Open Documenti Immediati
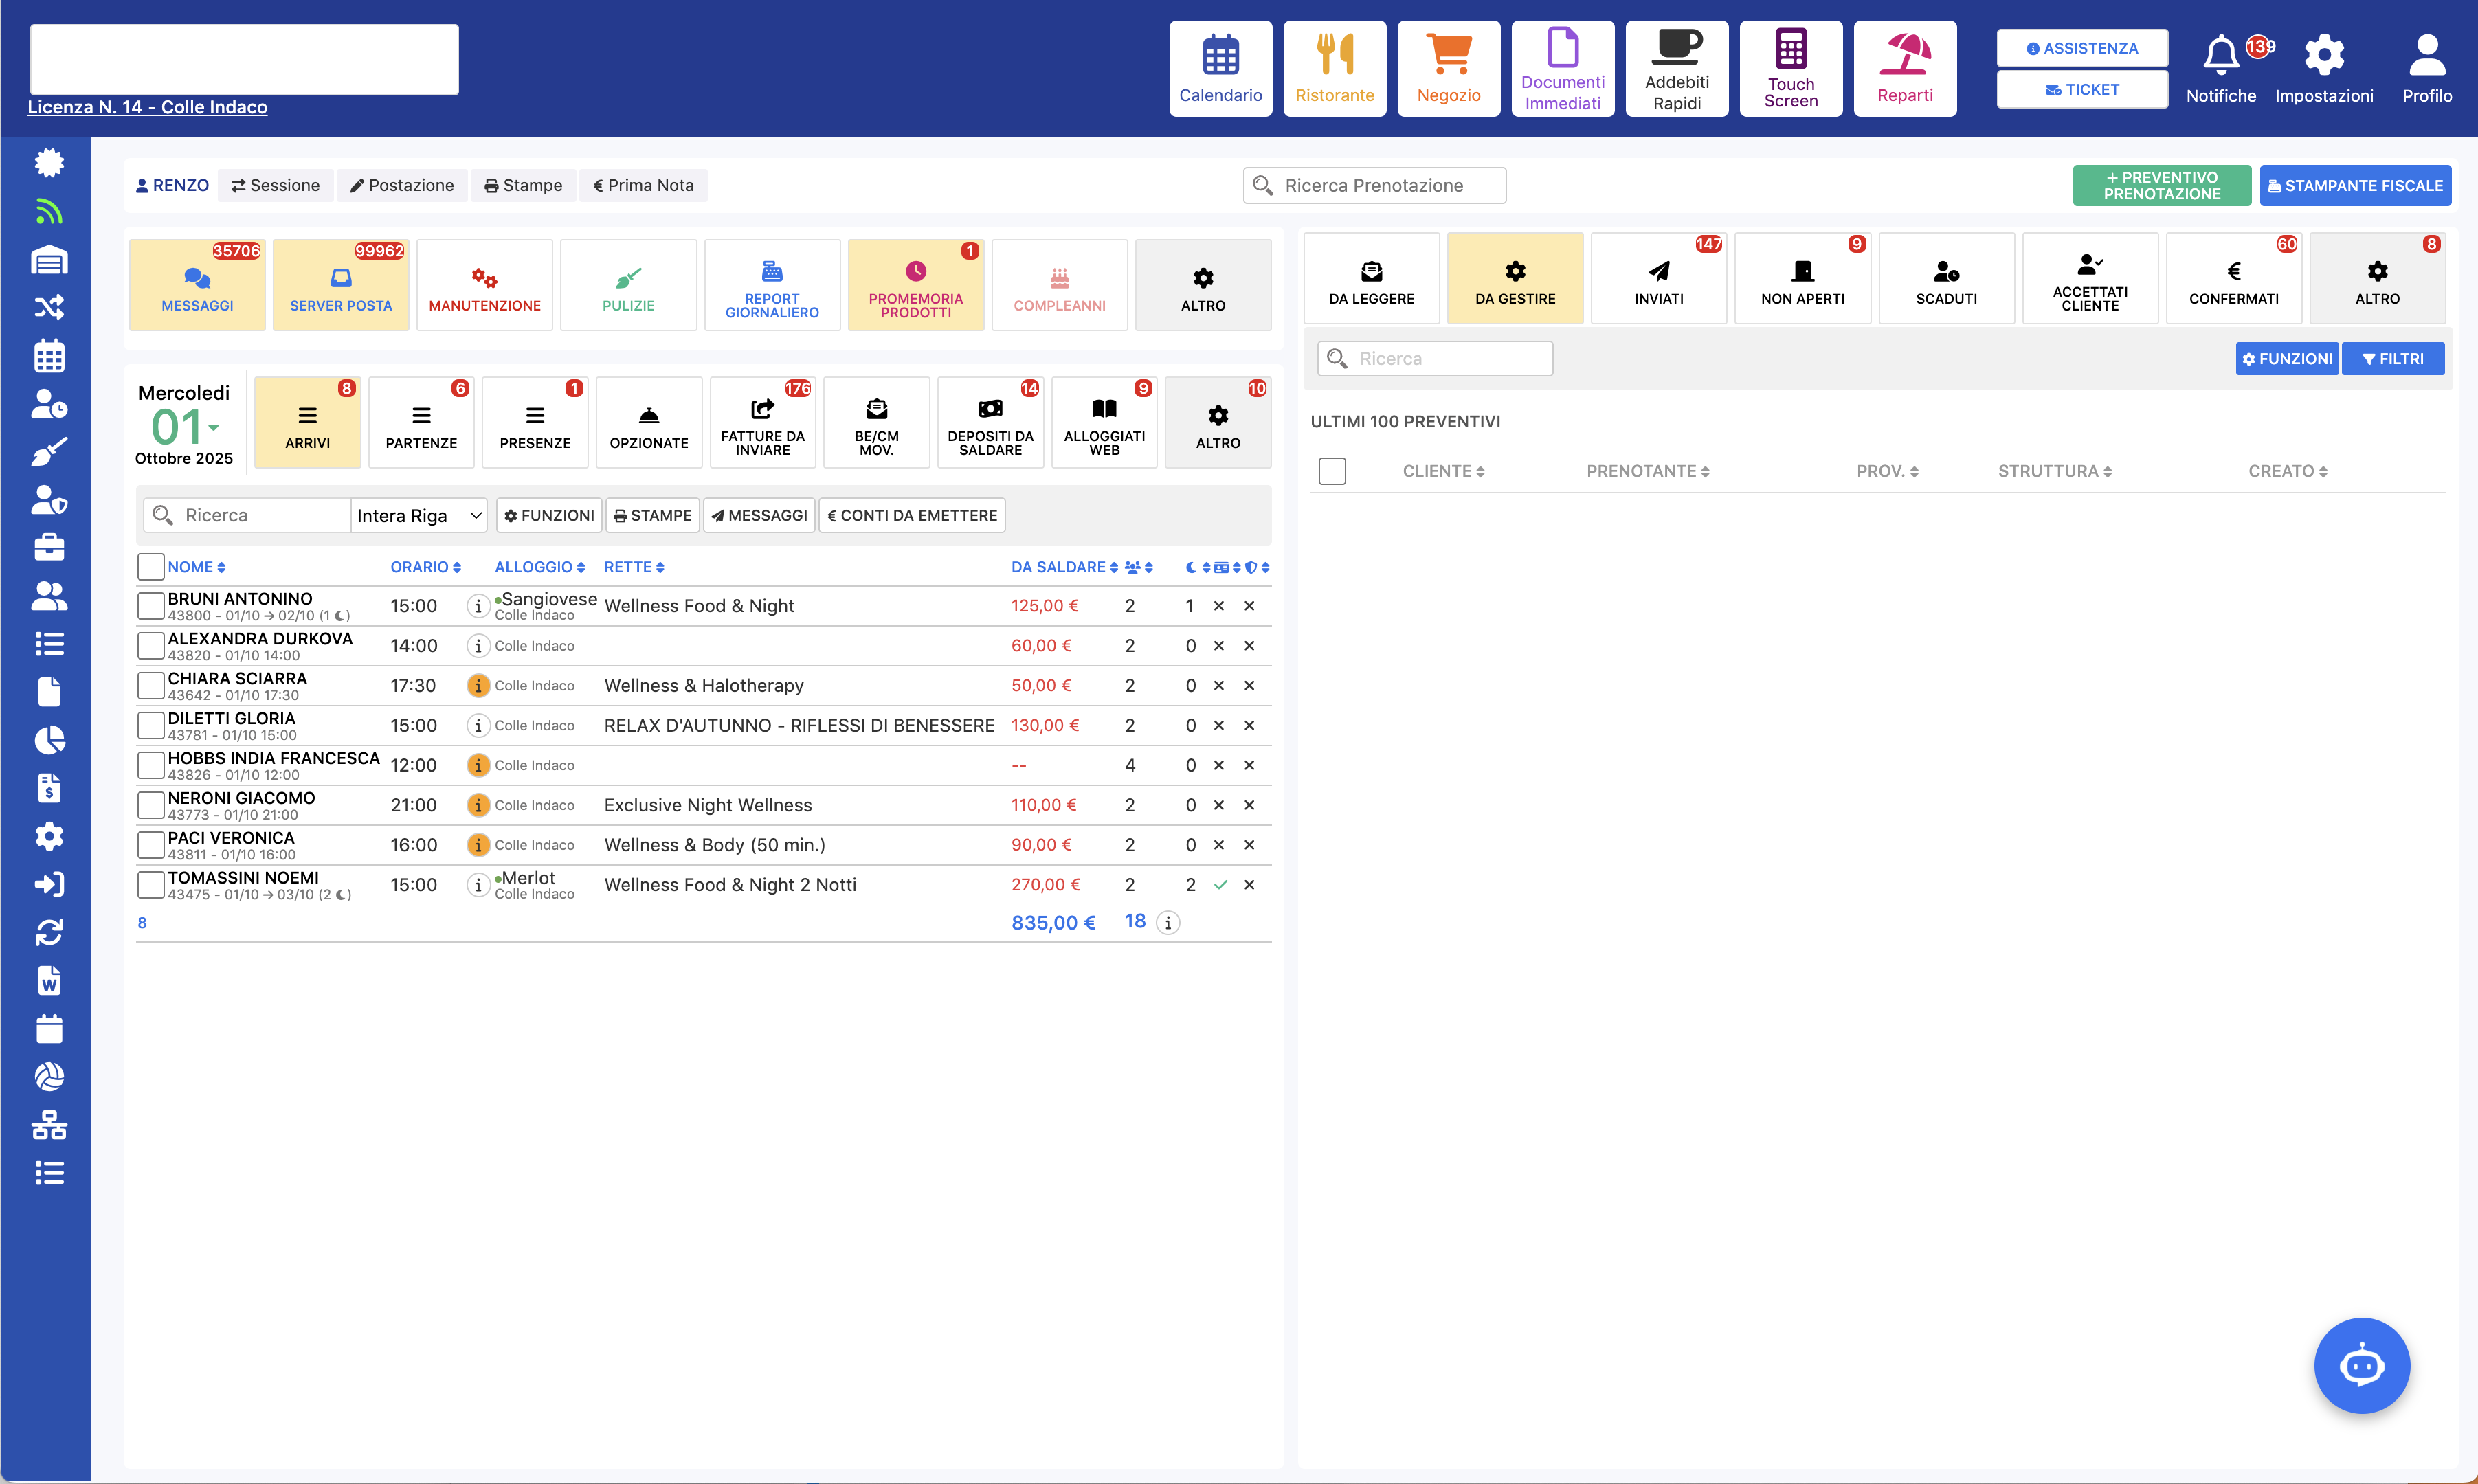 click(1562, 68)
